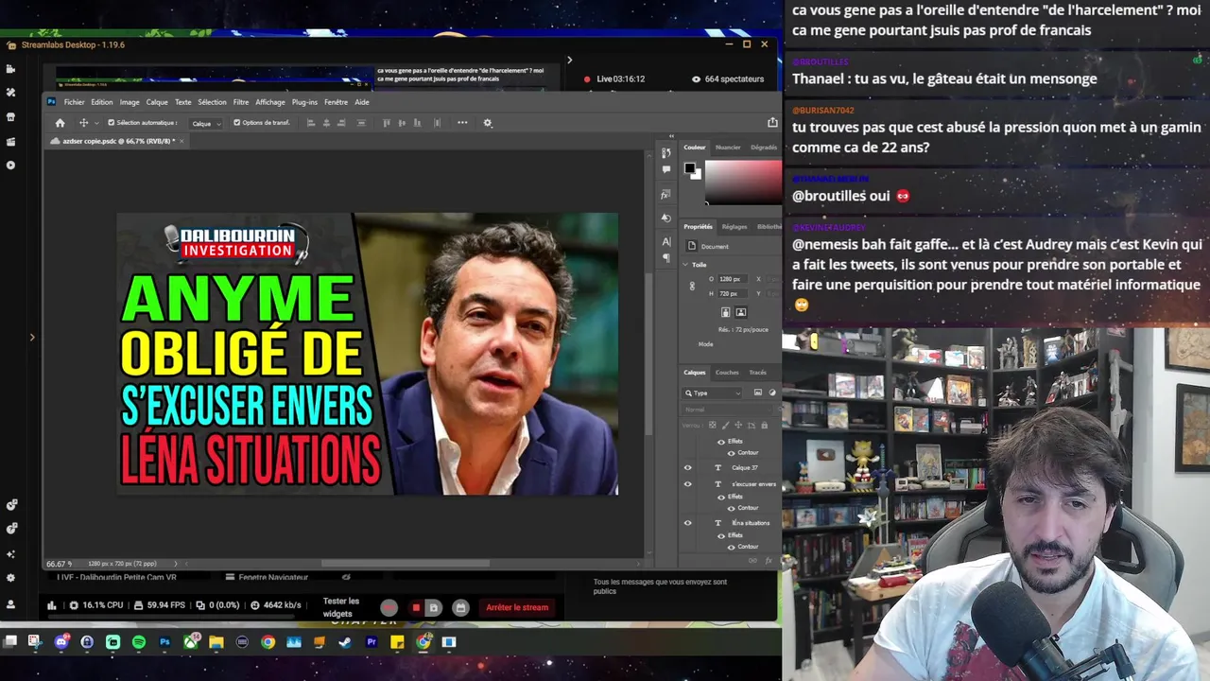
Task: Open the Affichage menu
Action: coord(270,102)
